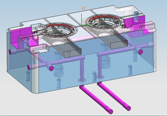
Task: Select the right gray rectangular channel opening
Action: pyautogui.click(x=119, y=45)
